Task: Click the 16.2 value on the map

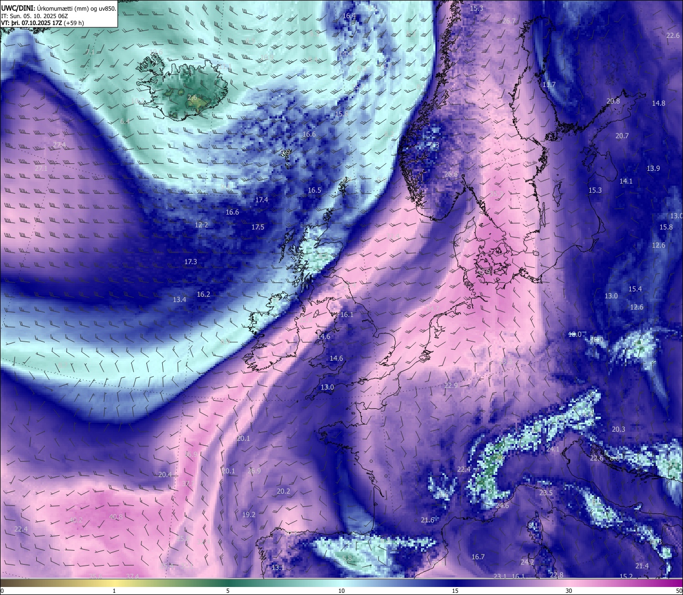Action: tap(203, 295)
